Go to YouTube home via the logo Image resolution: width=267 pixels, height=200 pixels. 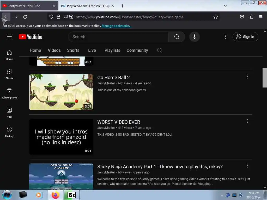click(x=31, y=37)
